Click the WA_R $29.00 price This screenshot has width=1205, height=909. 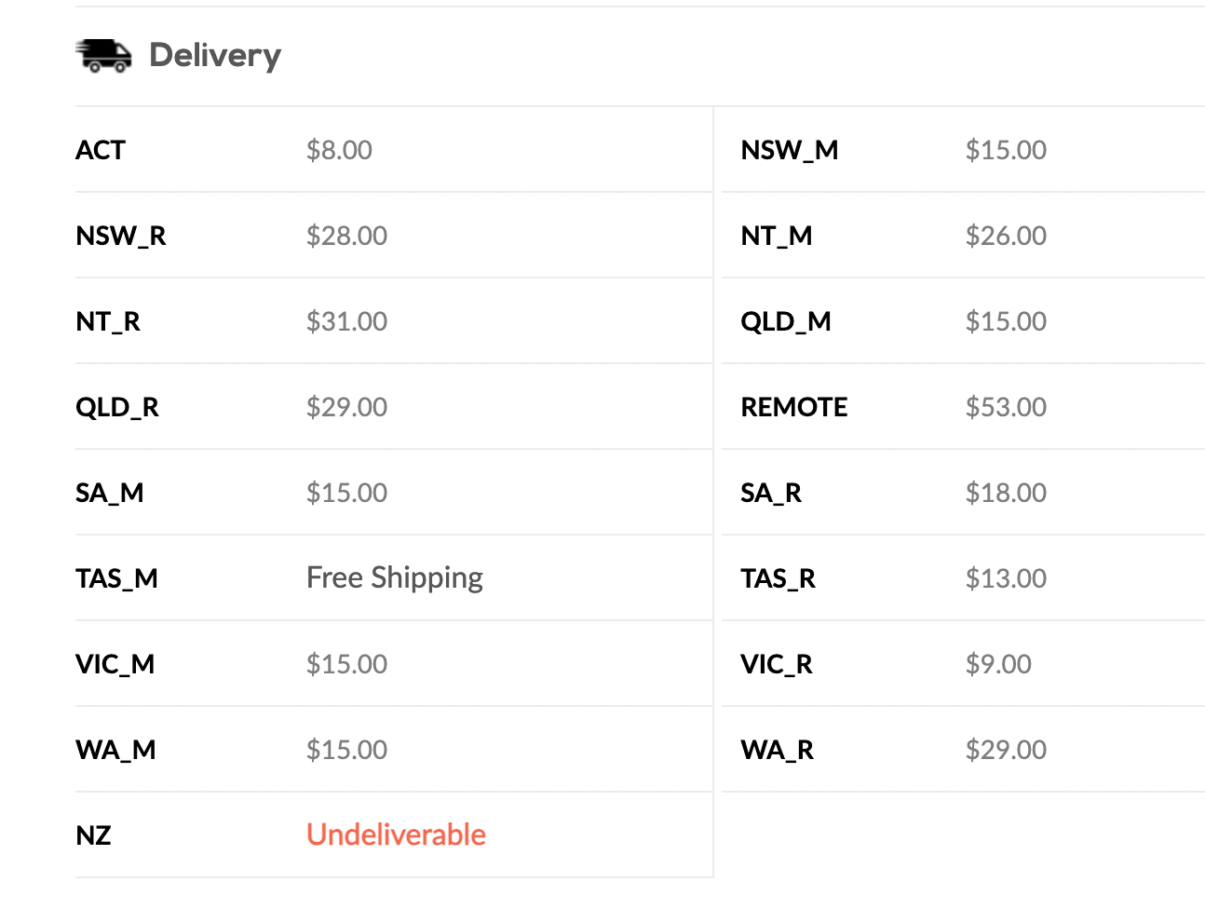pyautogui.click(x=1006, y=750)
